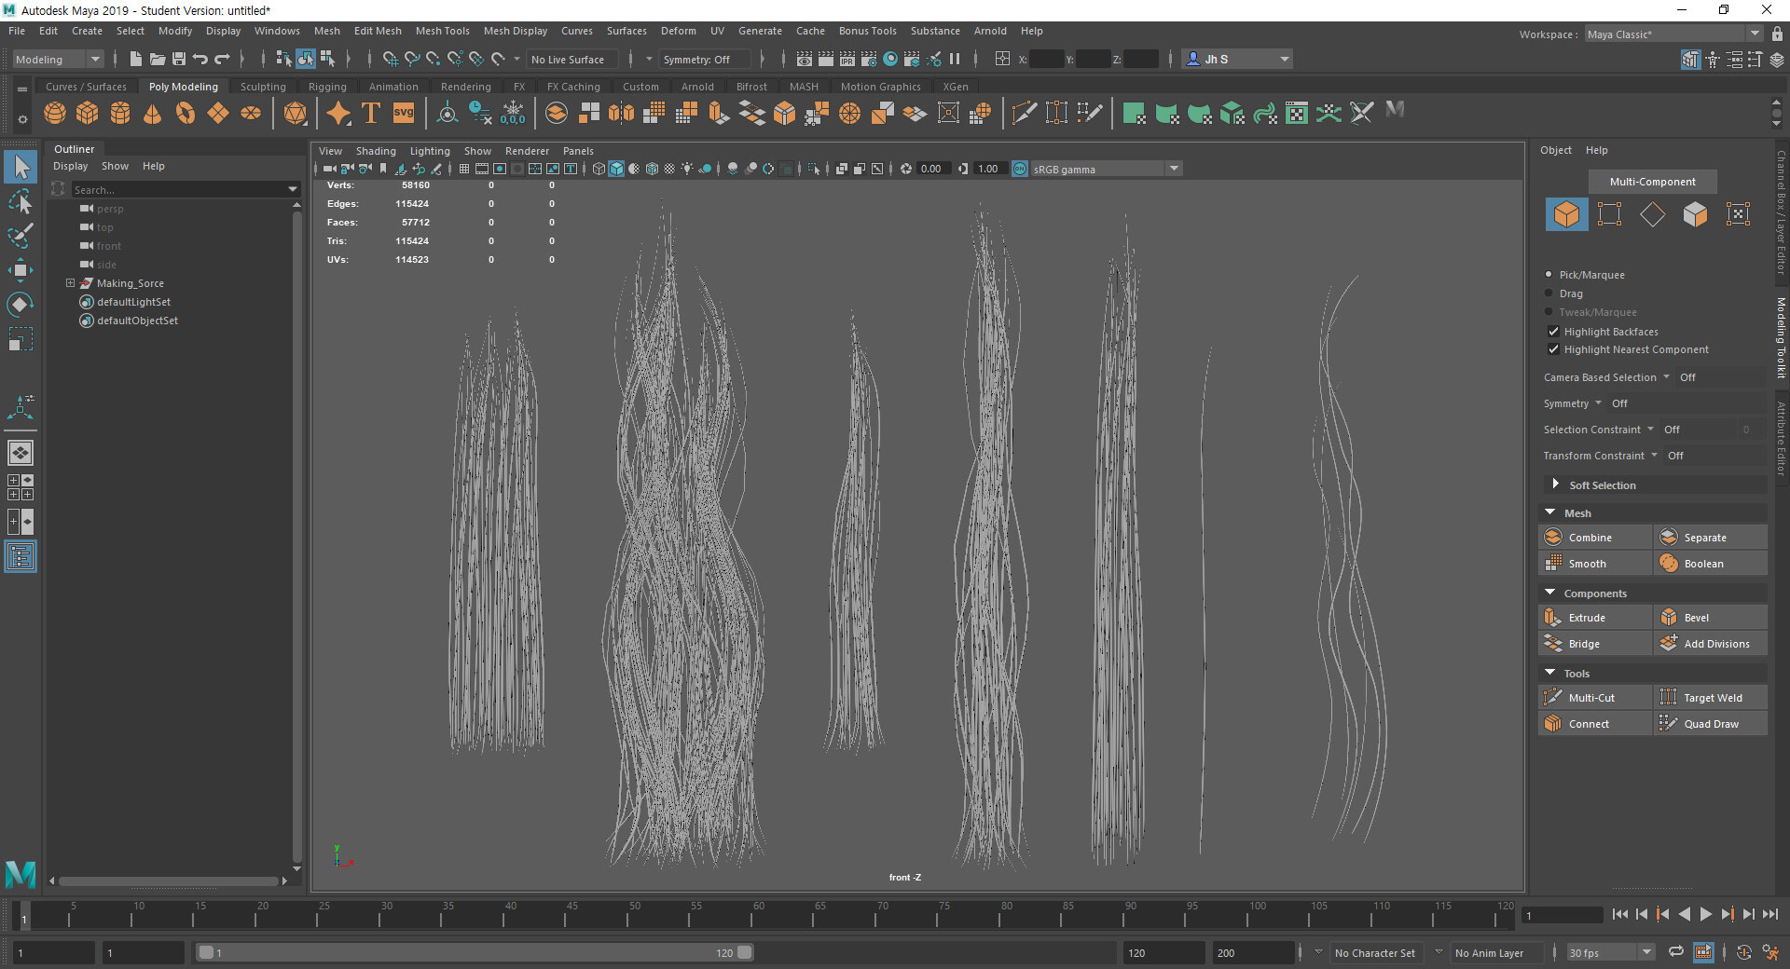Click frame 60 on the time slider
This screenshot has height=969, width=1790.
tap(751, 918)
